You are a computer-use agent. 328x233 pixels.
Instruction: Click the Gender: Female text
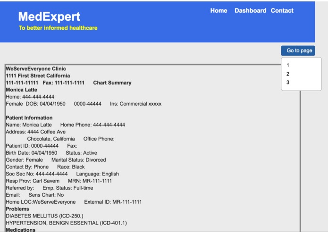pos(24,160)
